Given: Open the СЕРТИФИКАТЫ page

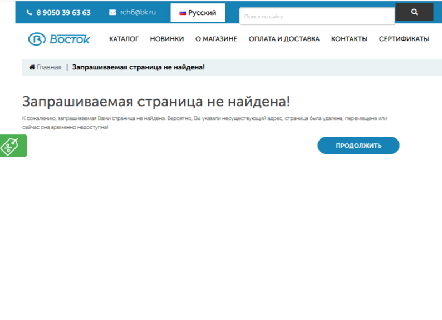Looking at the screenshot, I should 404,39.
